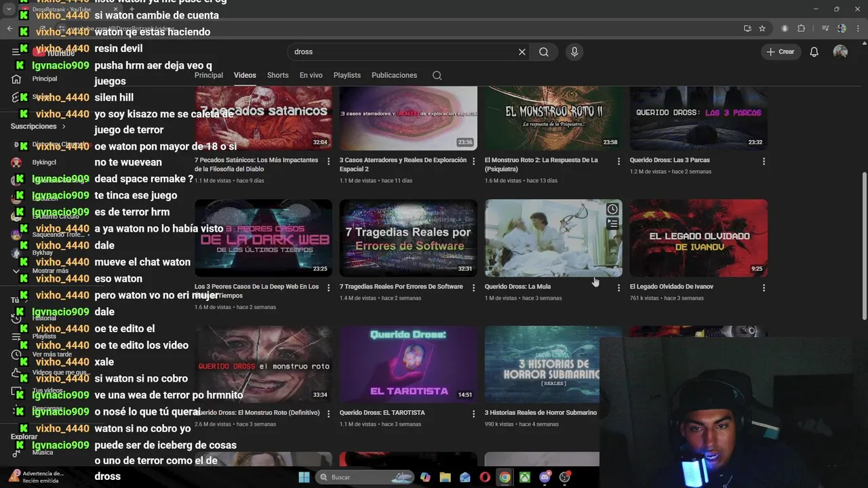Click the search magnifier button
The height and width of the screenshot is (488, 868).
point(544,52)
